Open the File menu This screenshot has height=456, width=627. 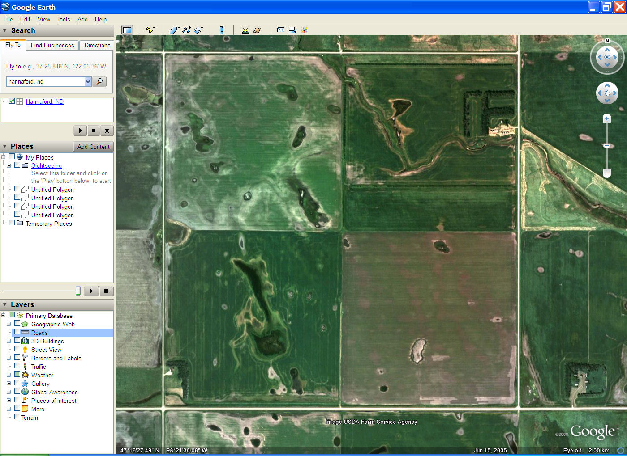(8, 19)
